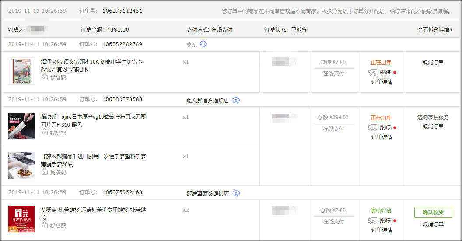
Task: Click blurred recipient name in 藤次郎 order
Action: (284, 118)
